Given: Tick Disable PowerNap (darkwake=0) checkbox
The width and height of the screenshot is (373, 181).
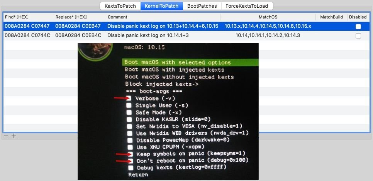Looking at the screenshot, I should click(x=130, y=140).
